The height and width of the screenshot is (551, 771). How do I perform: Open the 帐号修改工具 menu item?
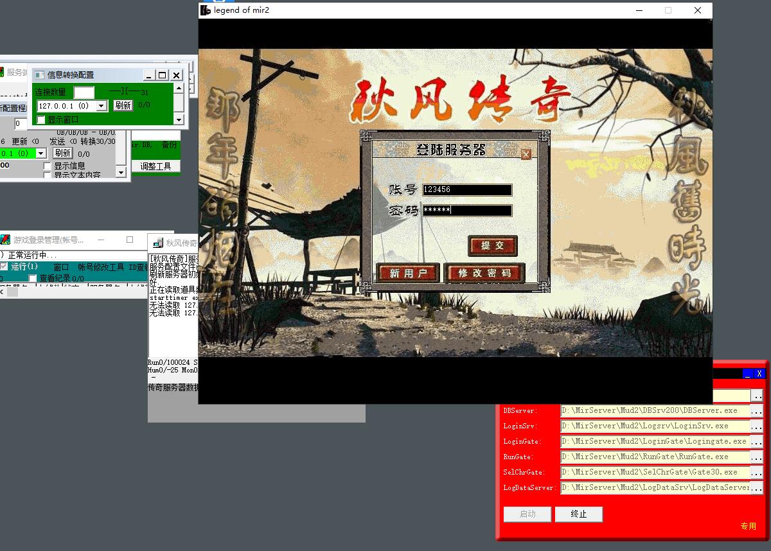click(101, 267)
